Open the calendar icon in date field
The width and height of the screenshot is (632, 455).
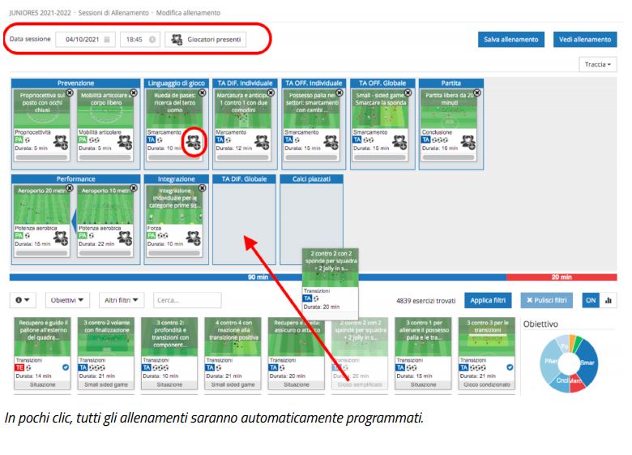105,39
